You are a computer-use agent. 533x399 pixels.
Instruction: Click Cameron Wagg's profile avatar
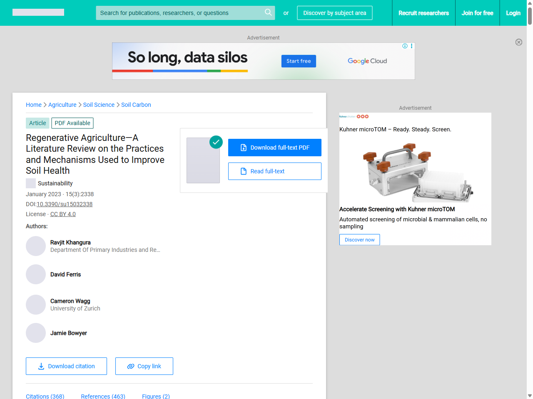click(x=36, y=305)
